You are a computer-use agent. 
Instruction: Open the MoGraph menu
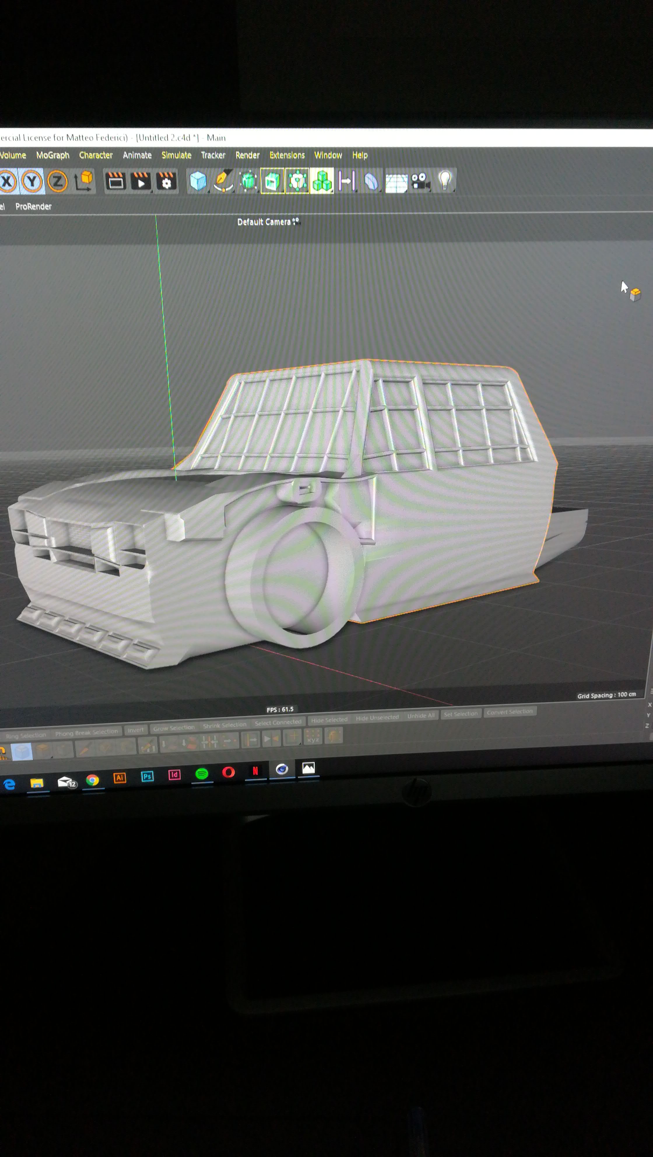pyautogui.click(x=53, y=155)
